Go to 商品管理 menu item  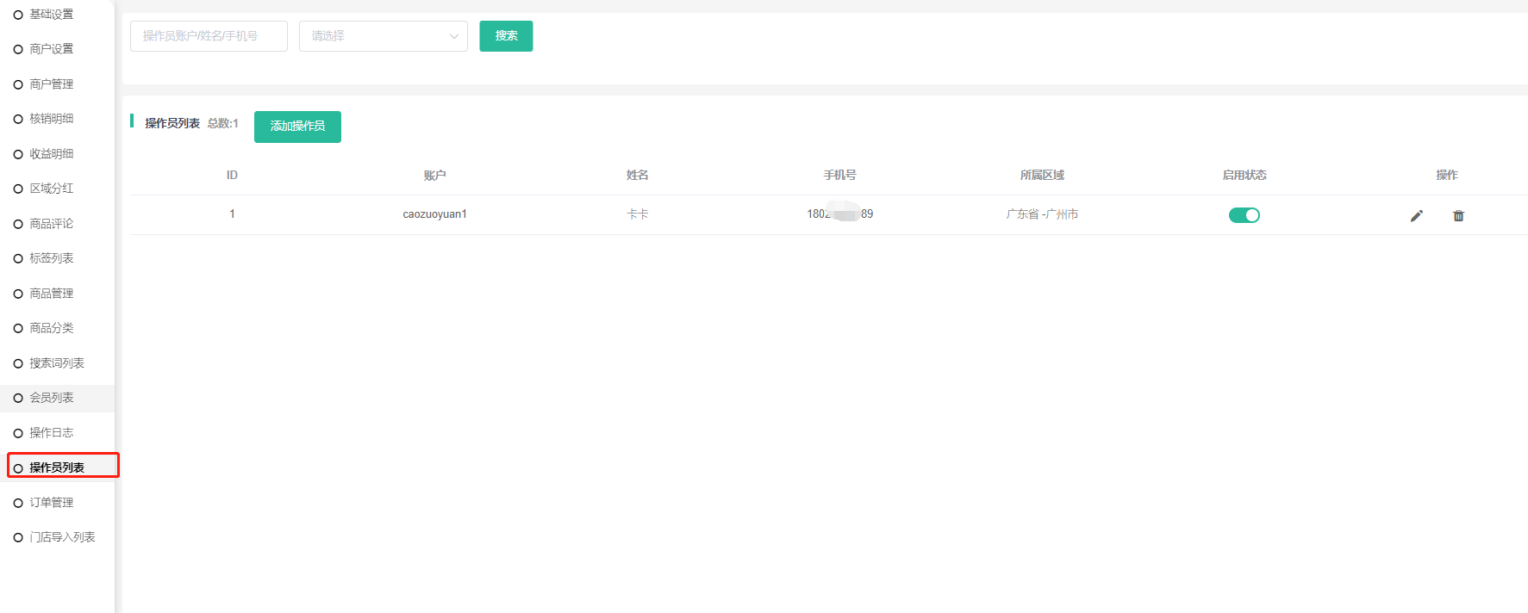[52, 294]
